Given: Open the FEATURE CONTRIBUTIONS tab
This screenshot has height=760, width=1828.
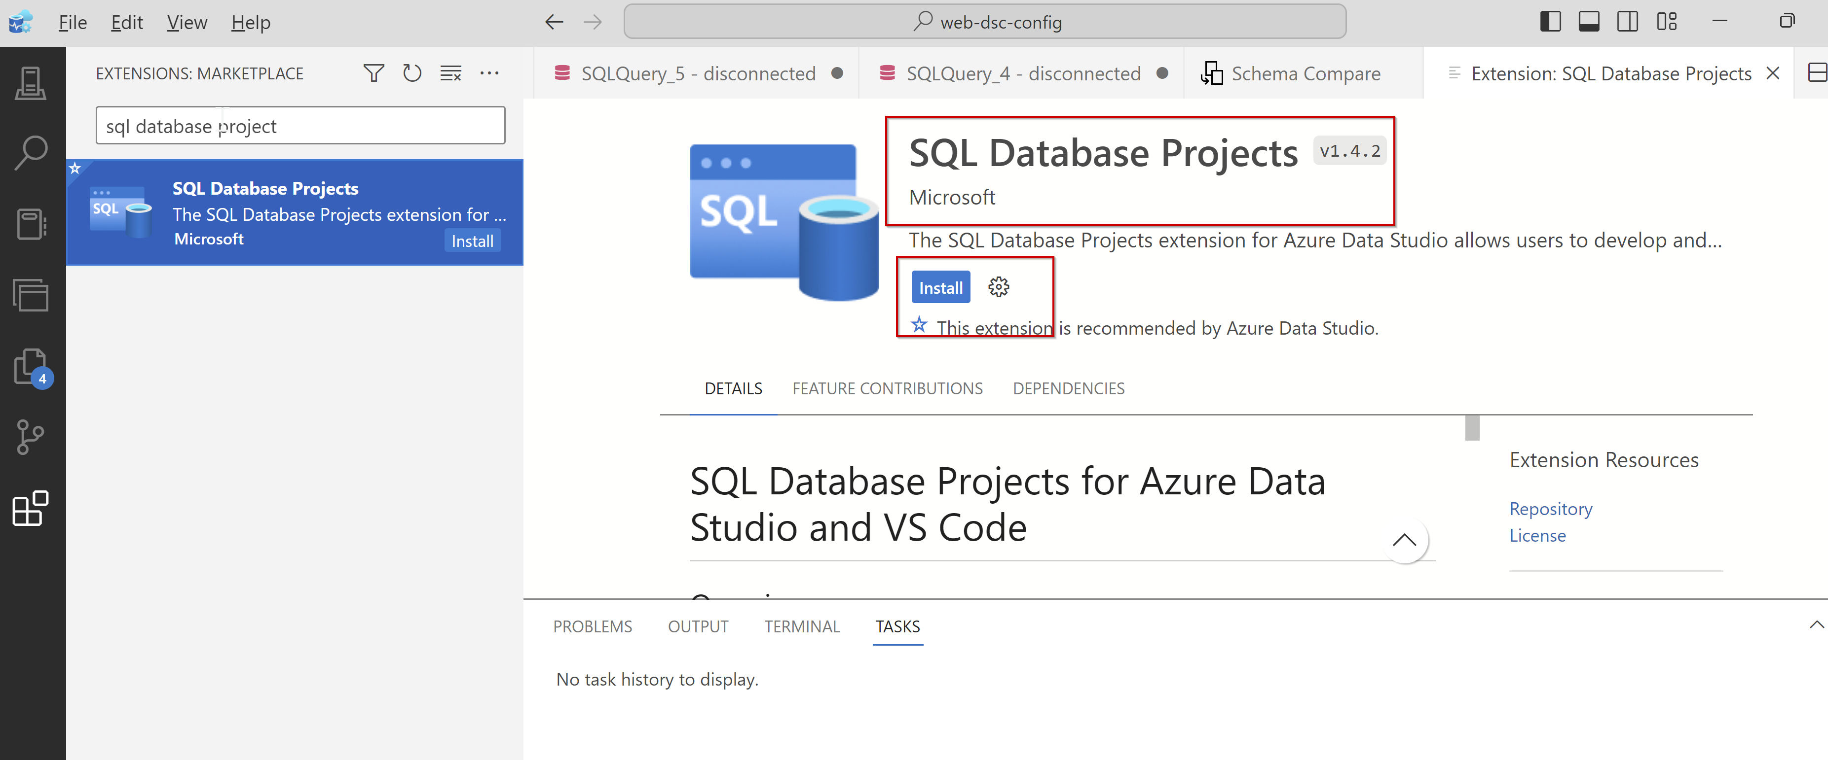Looking at the screenshot, I should (887, 388).
